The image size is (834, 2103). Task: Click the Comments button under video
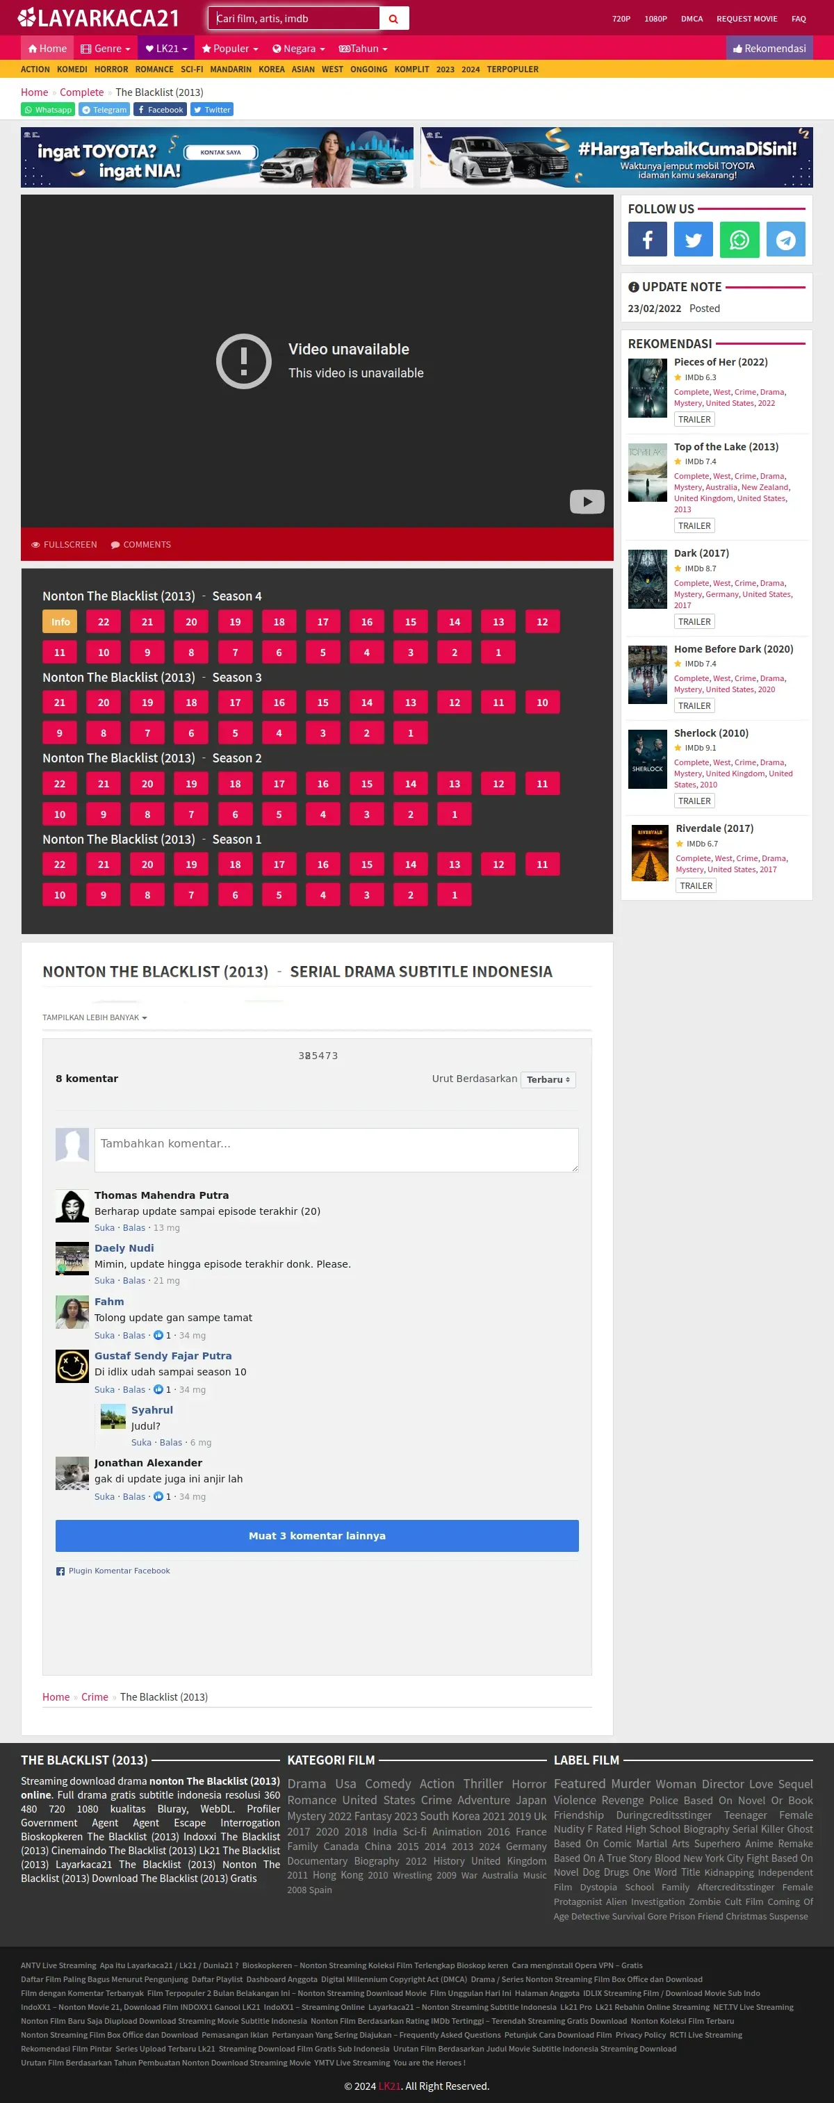point(141,545)
